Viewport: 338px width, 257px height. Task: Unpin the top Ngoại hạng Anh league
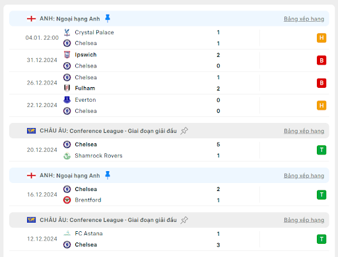(108, 18)
